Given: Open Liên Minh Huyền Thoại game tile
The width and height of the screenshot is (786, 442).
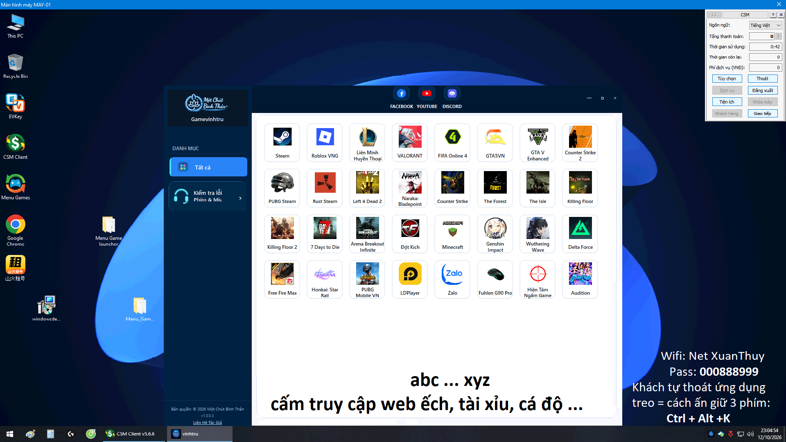Looking at the screenshot, I should coord(367,142).
